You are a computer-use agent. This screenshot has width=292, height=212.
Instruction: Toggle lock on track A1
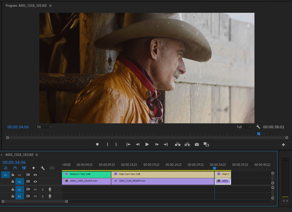coord(13,189)
